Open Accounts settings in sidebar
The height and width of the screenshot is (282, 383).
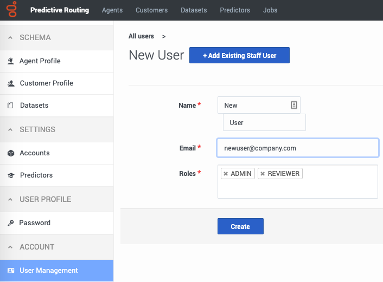(x=56, y=153)
